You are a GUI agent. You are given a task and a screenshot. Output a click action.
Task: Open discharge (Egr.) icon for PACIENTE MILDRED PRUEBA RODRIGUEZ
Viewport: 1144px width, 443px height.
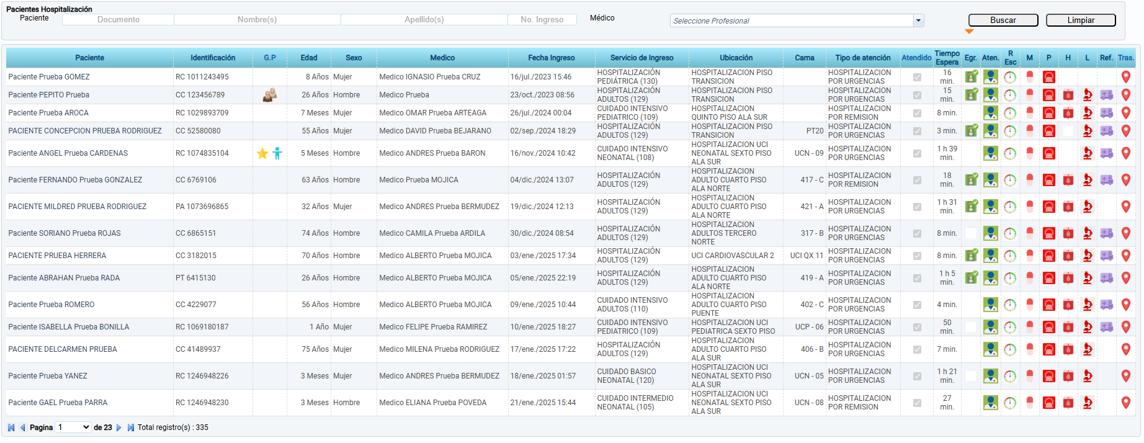tap(971, 207)
